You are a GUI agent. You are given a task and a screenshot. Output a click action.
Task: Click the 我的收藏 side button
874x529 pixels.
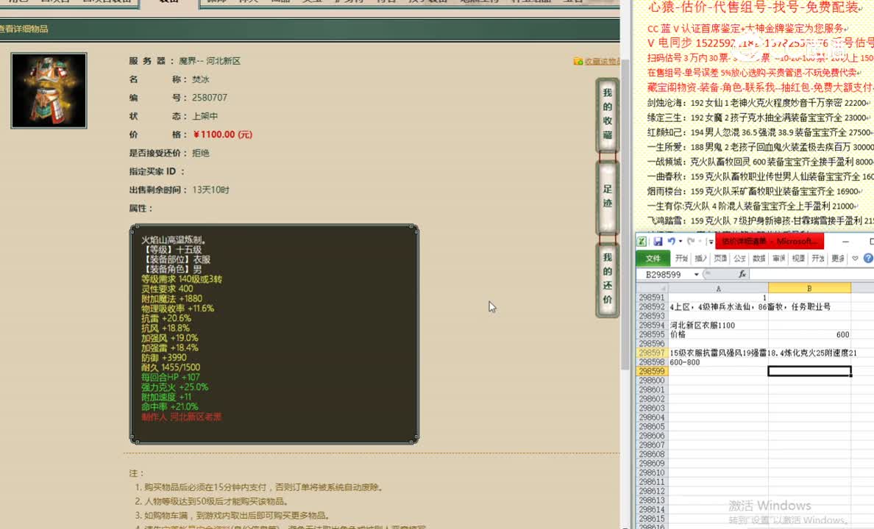pos(608,114)
